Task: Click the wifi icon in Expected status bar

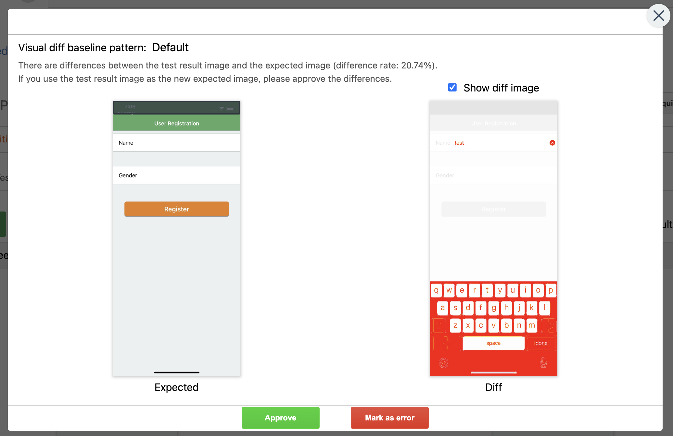Action: click(x=222, y=109)
